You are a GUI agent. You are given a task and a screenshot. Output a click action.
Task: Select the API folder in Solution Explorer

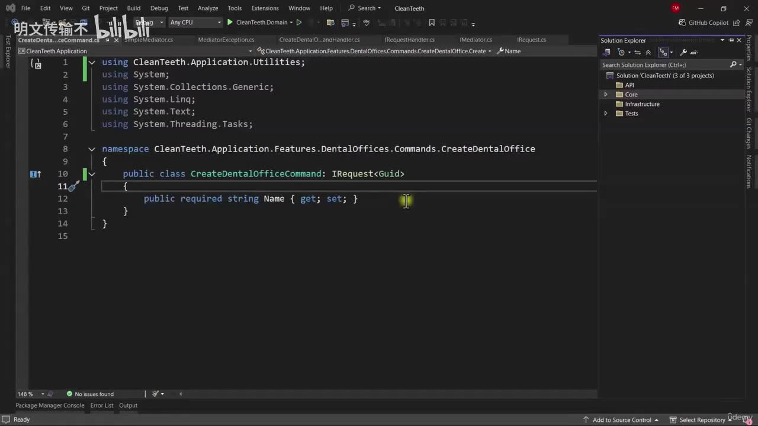pos(629,85)
